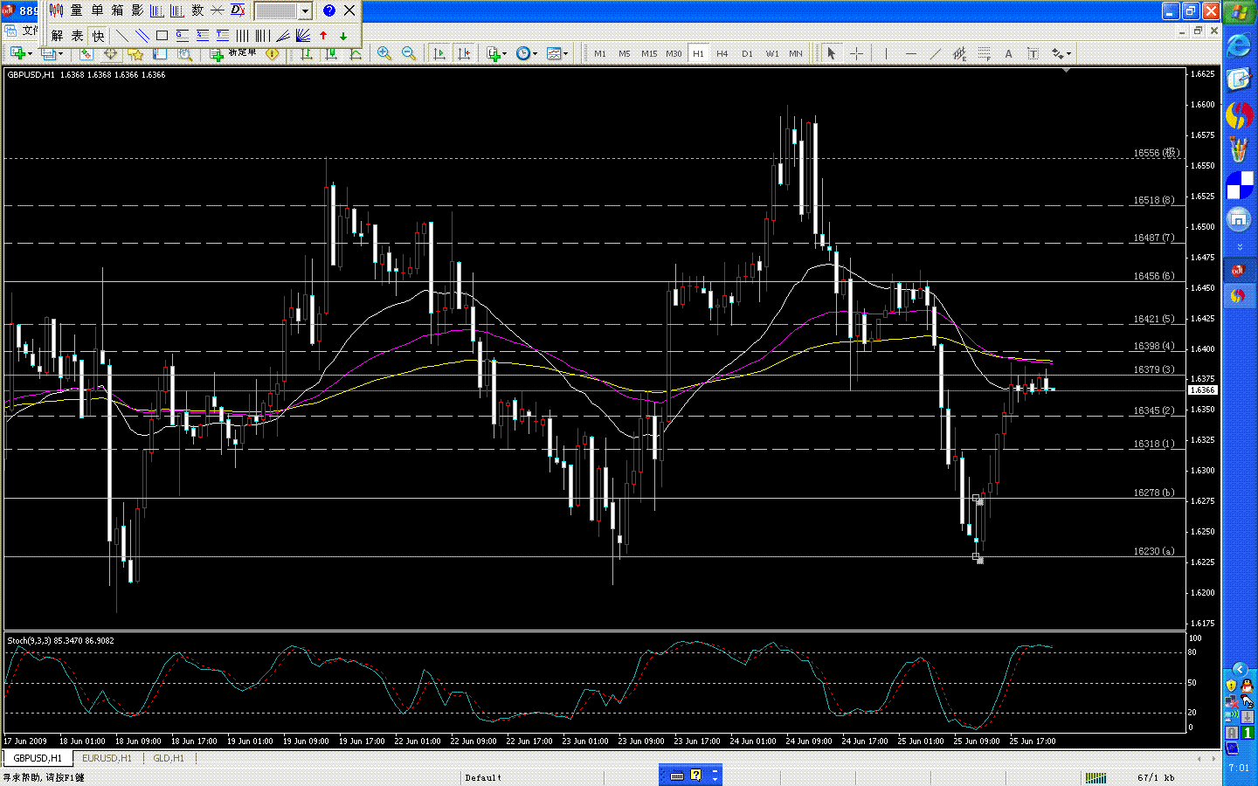This screenshot has width=1258, height=786.
Task: Draw a horizontal line on chart
Action: click(x=910, y=53)
